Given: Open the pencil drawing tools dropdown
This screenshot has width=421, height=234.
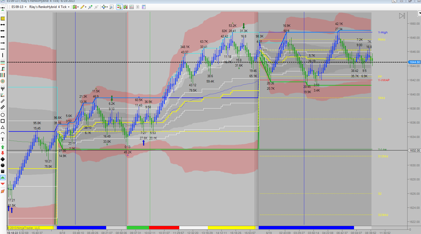Looking at the screenshot, I should click(x=83, y=7).
